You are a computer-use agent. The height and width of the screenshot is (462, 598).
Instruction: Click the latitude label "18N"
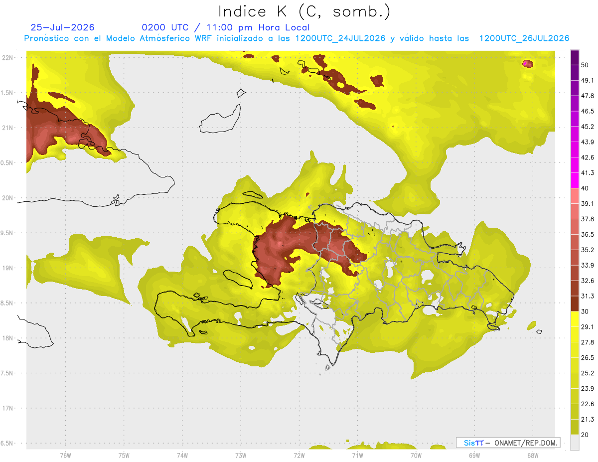coord(8,338)
